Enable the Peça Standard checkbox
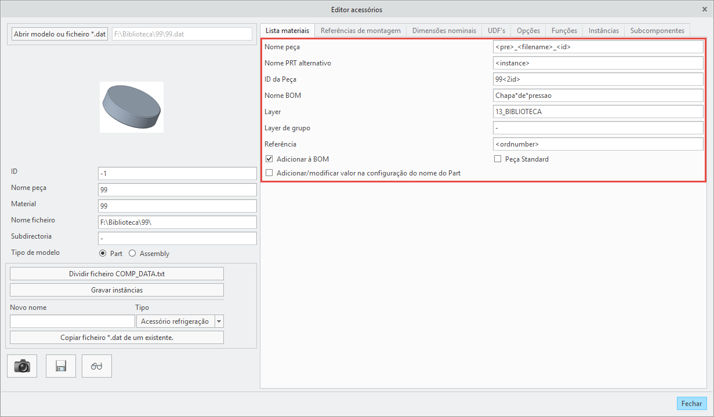Screen dimensions: 714x417 tap(498, 159)
